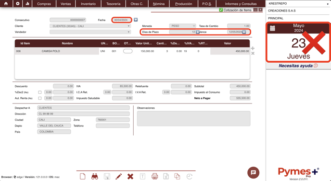Screen dimensions: 331x181
Task: Open the Nómina menu
Action: (159, 4)
